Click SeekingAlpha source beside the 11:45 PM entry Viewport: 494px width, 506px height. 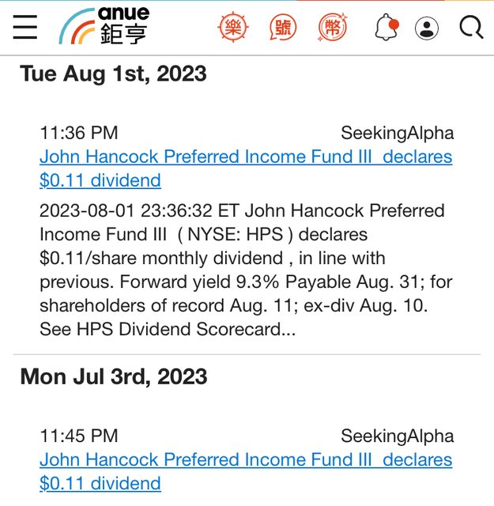click(397, 436)
